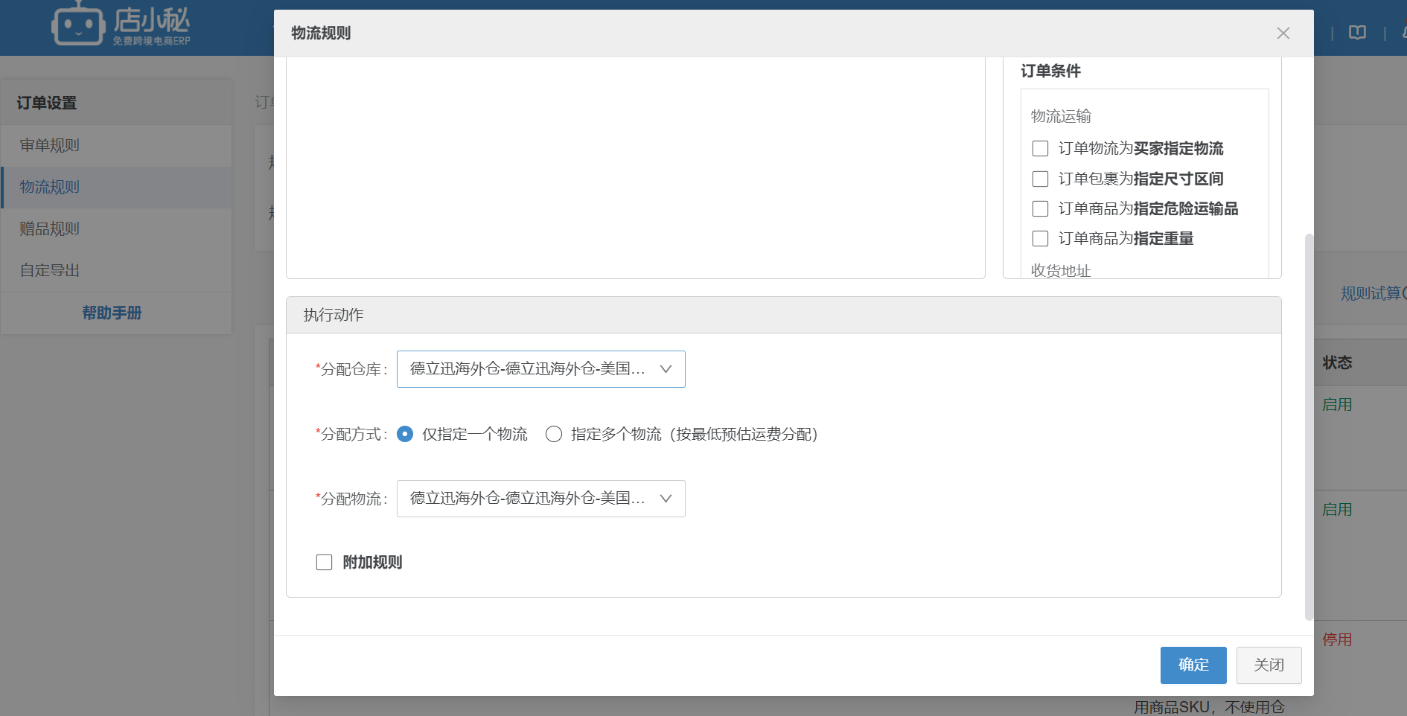The image size is (1407, 716).
Task: Go to 审单规则 in sidebar
Action: (x=50, y=146)
